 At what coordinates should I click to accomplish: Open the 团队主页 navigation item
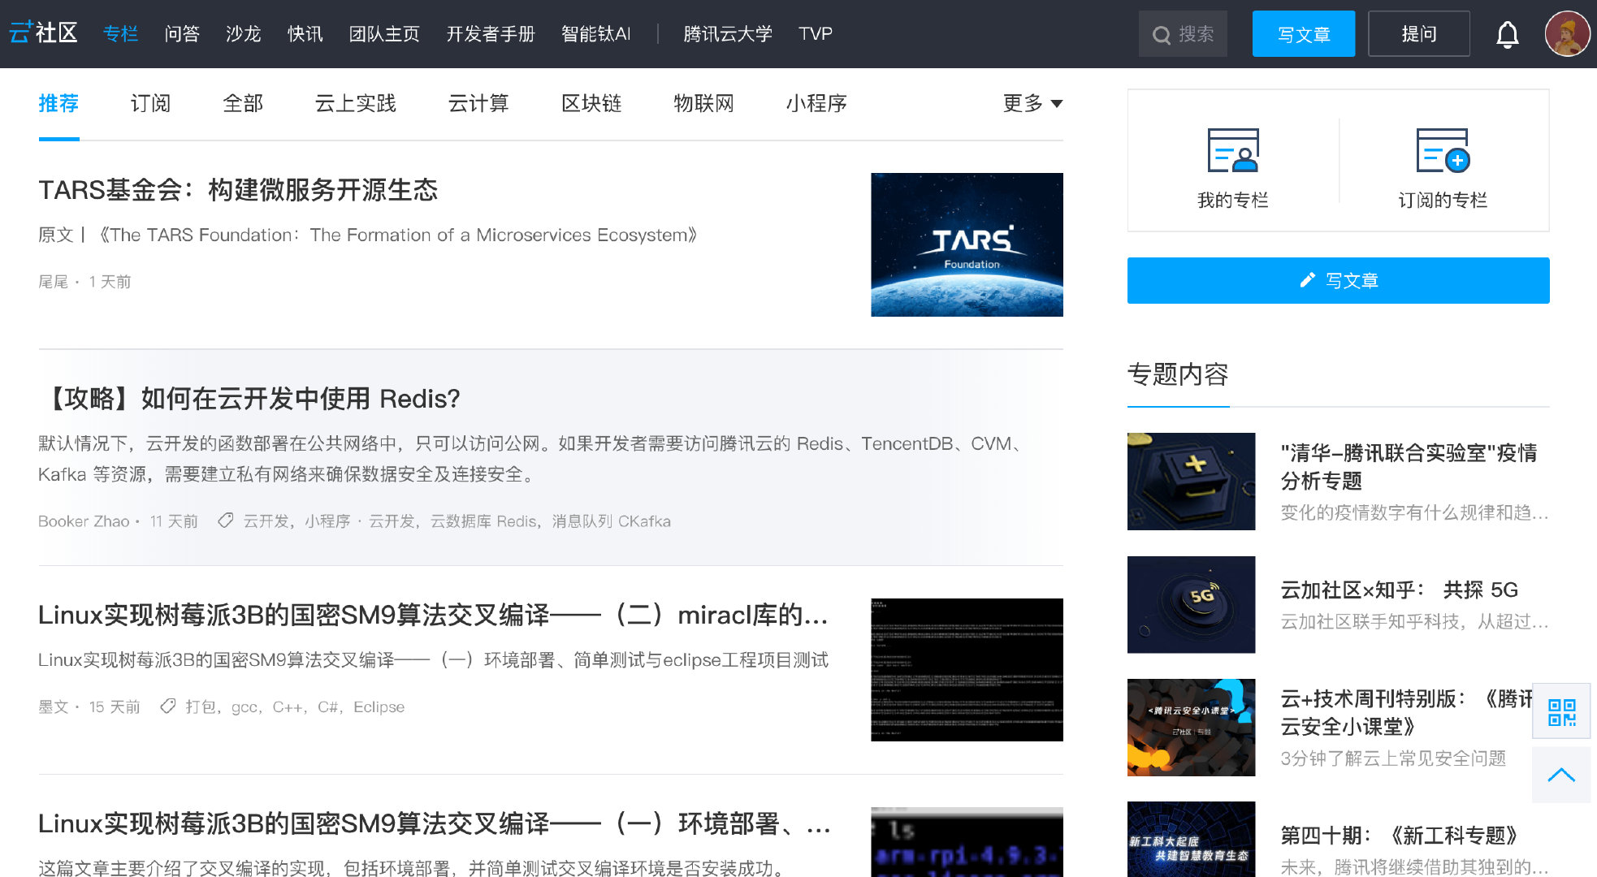coord(384,33)
